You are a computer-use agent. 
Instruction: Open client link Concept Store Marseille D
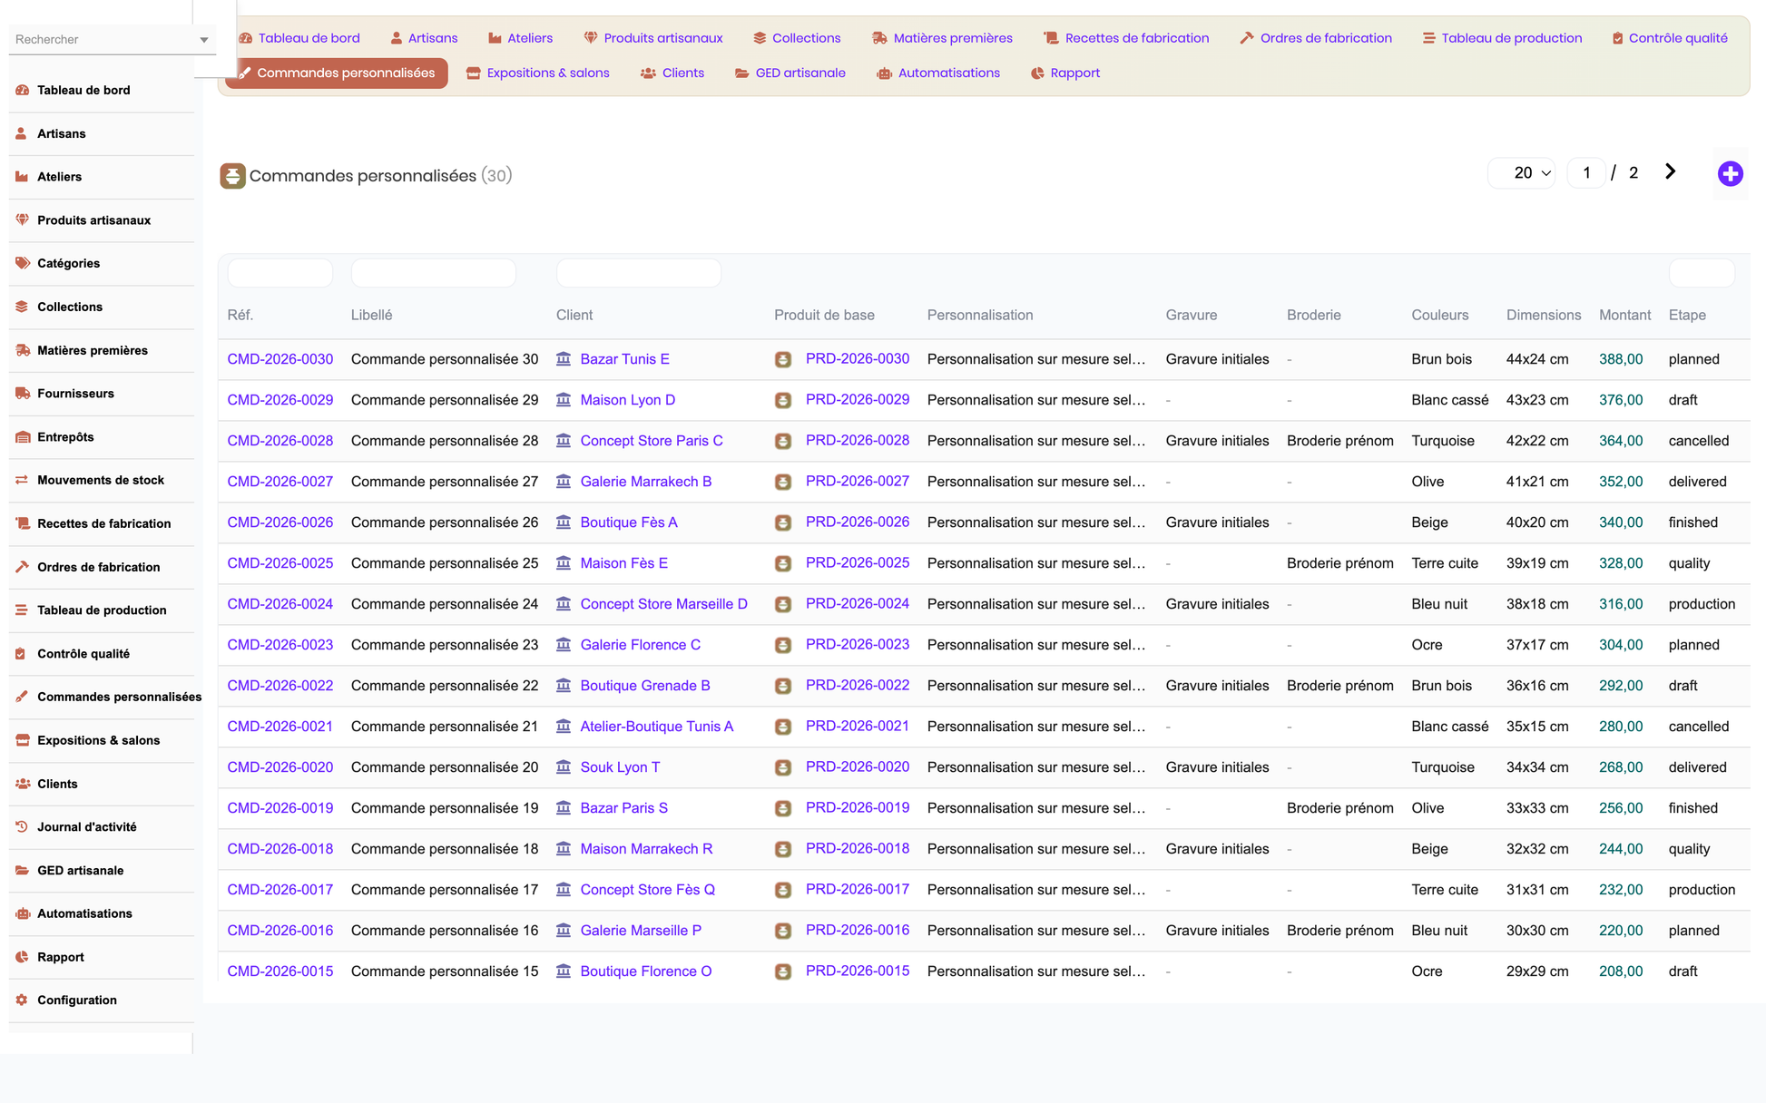point(663,604)
